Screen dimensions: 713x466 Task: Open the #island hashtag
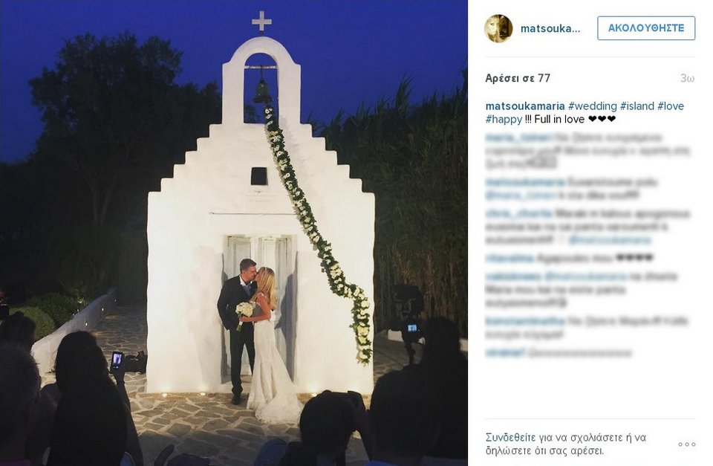(x=637, y=106)
